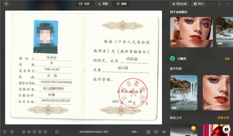
Task: Click the 基本功能 heading
Action: (x=176, y=69)
